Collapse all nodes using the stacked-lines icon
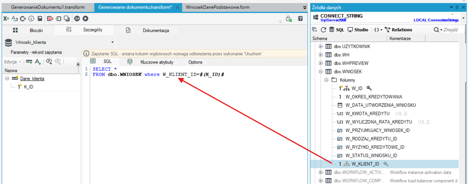This screenshot has width=468, height=184. [x=315, y=30]
